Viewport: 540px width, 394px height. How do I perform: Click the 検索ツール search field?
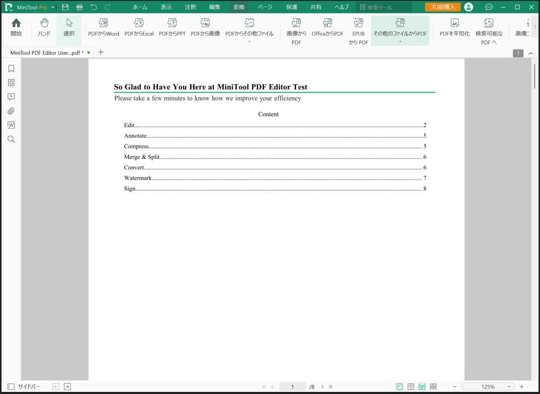(384, 7)
